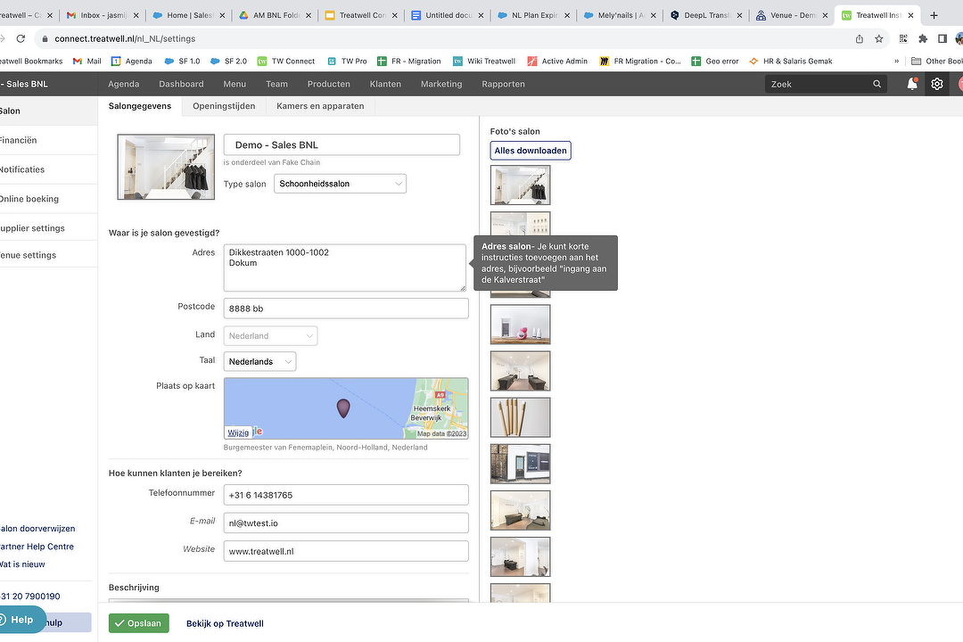963x642 pixels.
Task: Open the storefront exterior salon photo
Action: point(520,464)
